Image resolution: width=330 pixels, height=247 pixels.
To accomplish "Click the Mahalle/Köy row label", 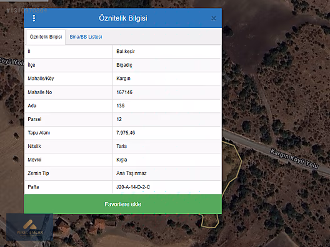I will tap(41, 79).
